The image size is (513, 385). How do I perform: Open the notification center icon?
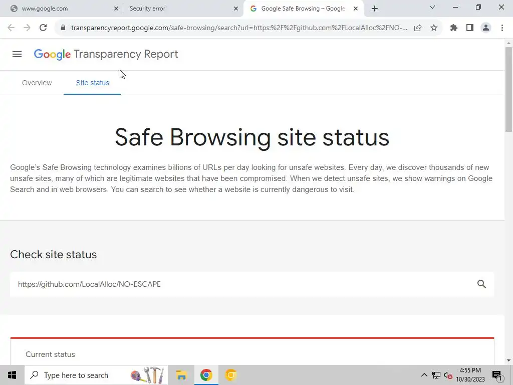pyautogui.click(x=497, y=375)
